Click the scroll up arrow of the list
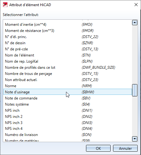The image size is (141, 155). 135,22
